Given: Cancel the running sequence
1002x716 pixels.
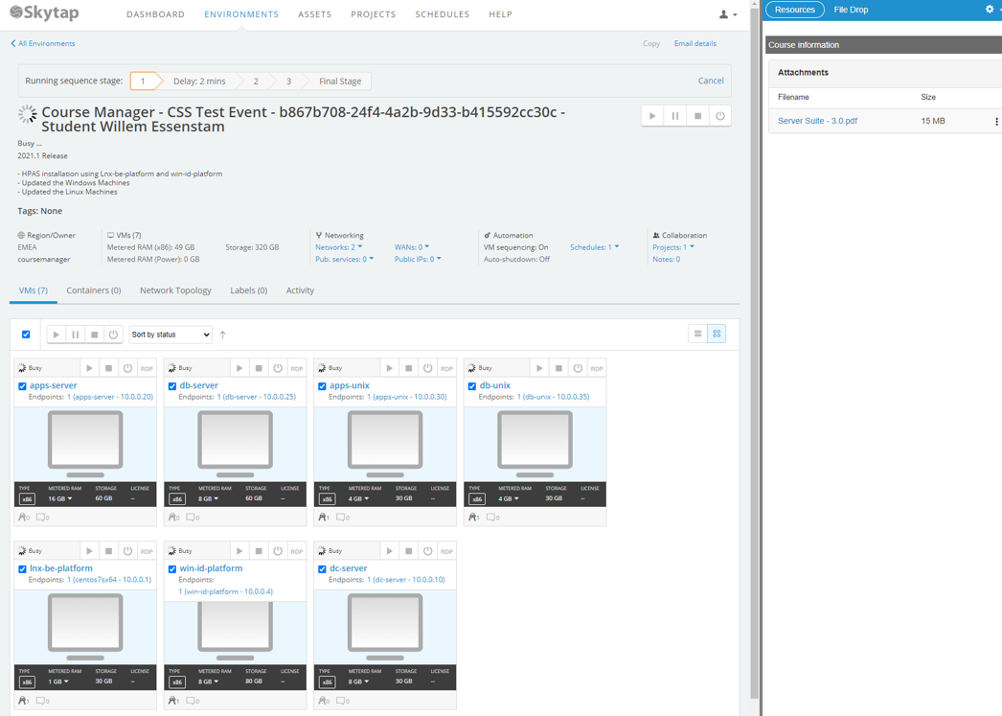Looking at the screenshot, I should point(710,81).
